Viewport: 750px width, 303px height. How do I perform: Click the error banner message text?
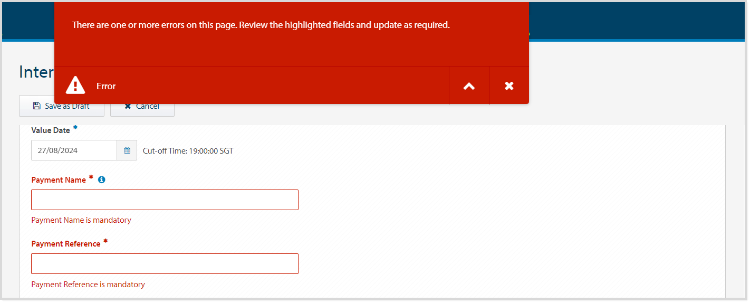click(261, 25)
